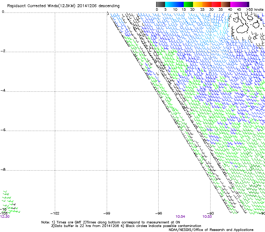Click the longitude label '-93'
Image resolution: width=265 pixels, height=232 pixels.
pos(211,213)
